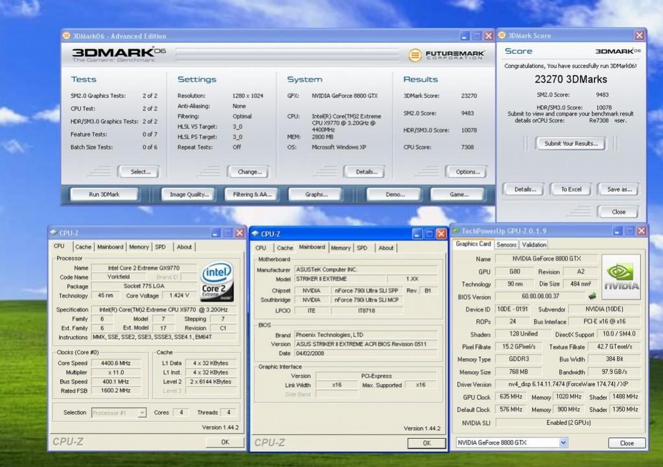This screenshot has height=467, width=663.
Task: Open the Processor #1 selection dropdown
Action: pos(142,413)
